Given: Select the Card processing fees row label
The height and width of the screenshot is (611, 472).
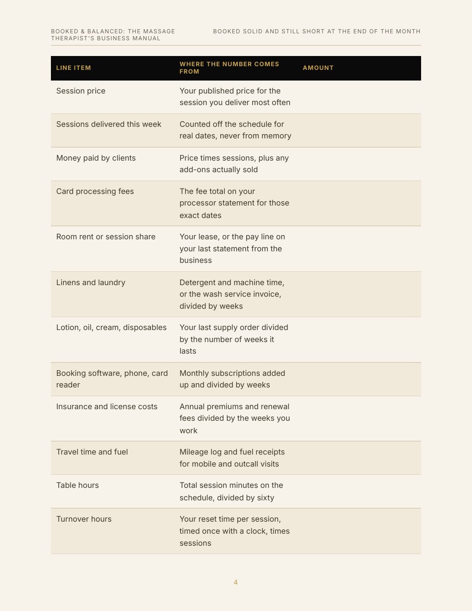Looking at the screenshot, I should [95, 191].
